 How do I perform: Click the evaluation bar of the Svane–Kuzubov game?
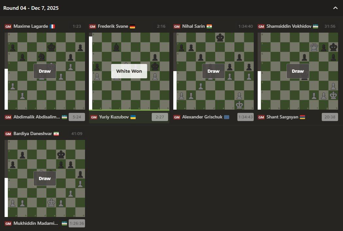(91, 71)
